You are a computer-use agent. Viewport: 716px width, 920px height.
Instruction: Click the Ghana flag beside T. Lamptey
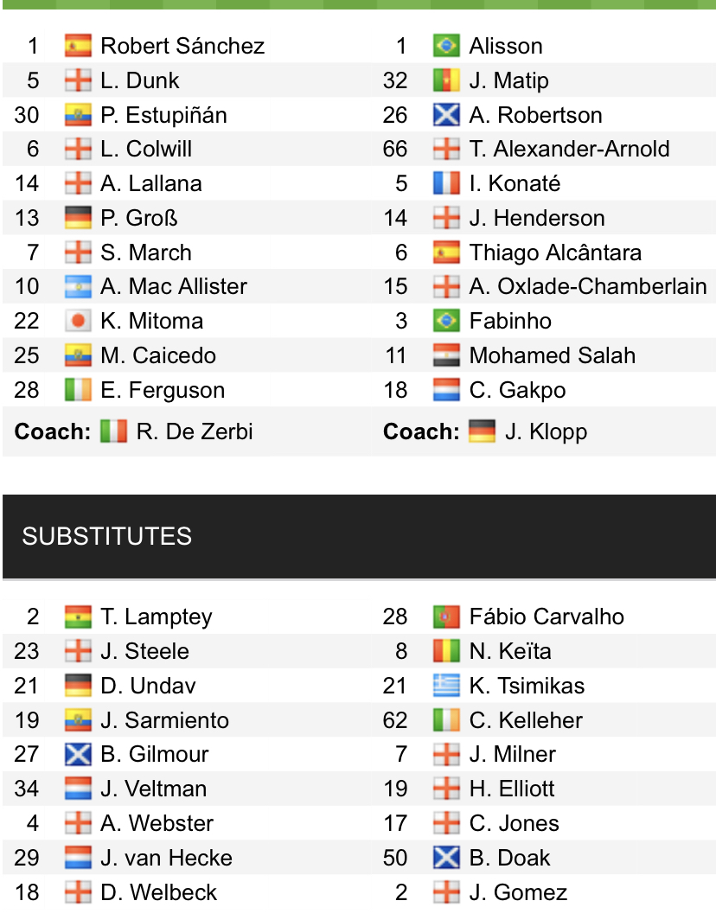(x=78, y=617)
